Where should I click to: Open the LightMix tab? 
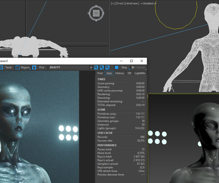click(140, 73)
